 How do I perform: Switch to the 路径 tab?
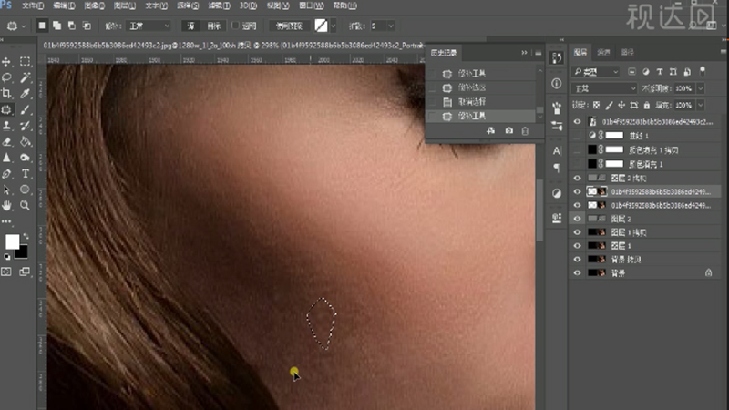click(627, 53)
